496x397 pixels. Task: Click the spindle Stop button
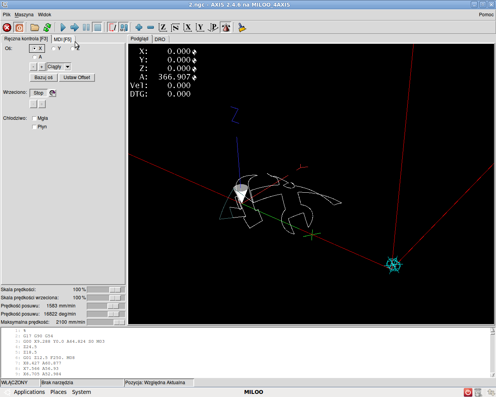(x=38, y=93)
